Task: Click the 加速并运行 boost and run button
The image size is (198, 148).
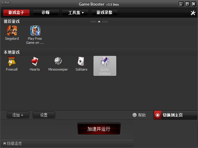Action: [99, 129]
